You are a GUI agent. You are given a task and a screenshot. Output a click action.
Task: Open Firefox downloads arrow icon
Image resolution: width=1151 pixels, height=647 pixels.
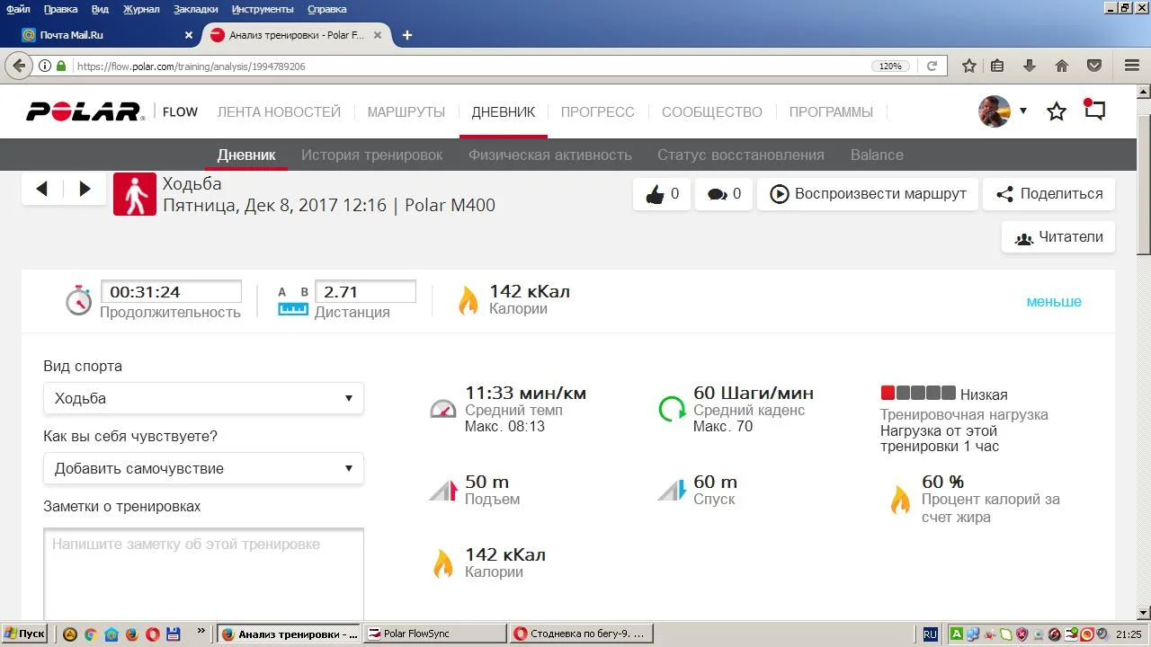pyautogui.click(x=1030, y=66)
